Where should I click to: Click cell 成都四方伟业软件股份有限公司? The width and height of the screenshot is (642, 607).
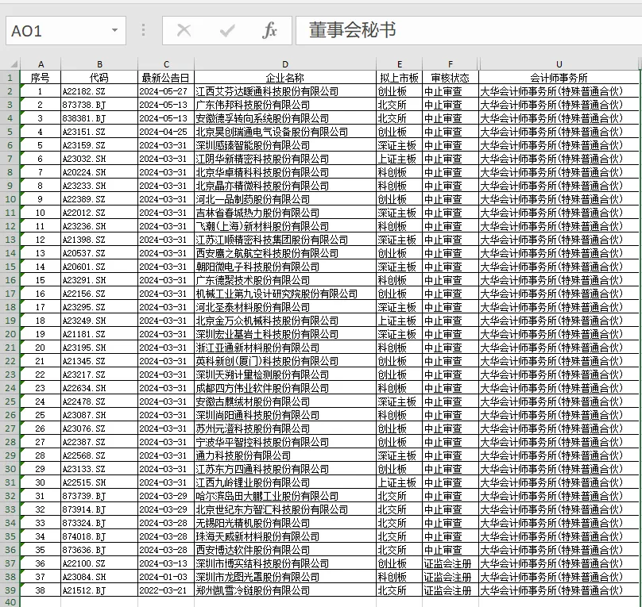click(x=285, y=388)
